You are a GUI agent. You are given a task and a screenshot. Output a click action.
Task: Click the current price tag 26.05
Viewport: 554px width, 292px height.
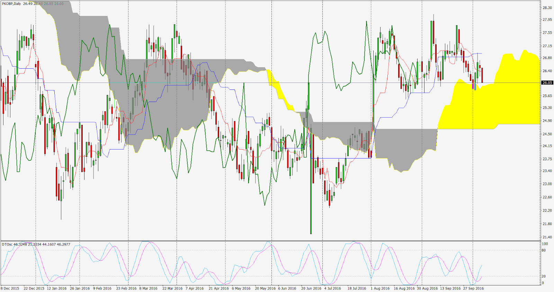(x=547, y=83)
